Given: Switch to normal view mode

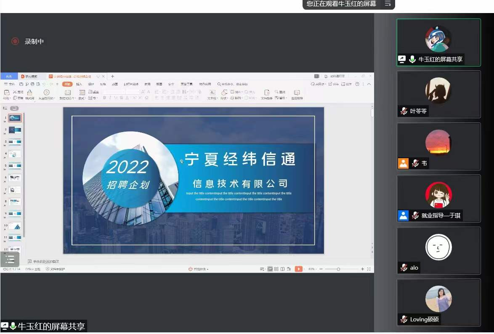Looking at the screenshot, I should click(270, 269).
